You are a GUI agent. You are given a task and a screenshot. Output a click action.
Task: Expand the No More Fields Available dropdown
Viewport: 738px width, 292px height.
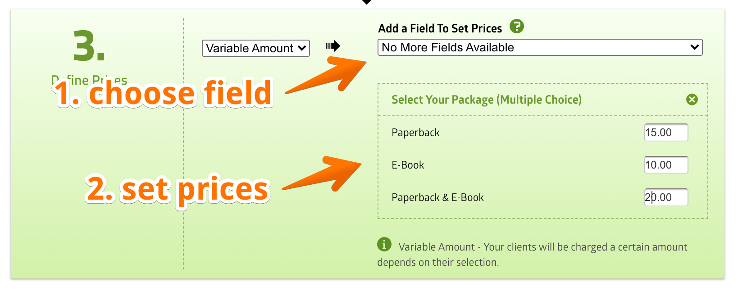[540, 47]
